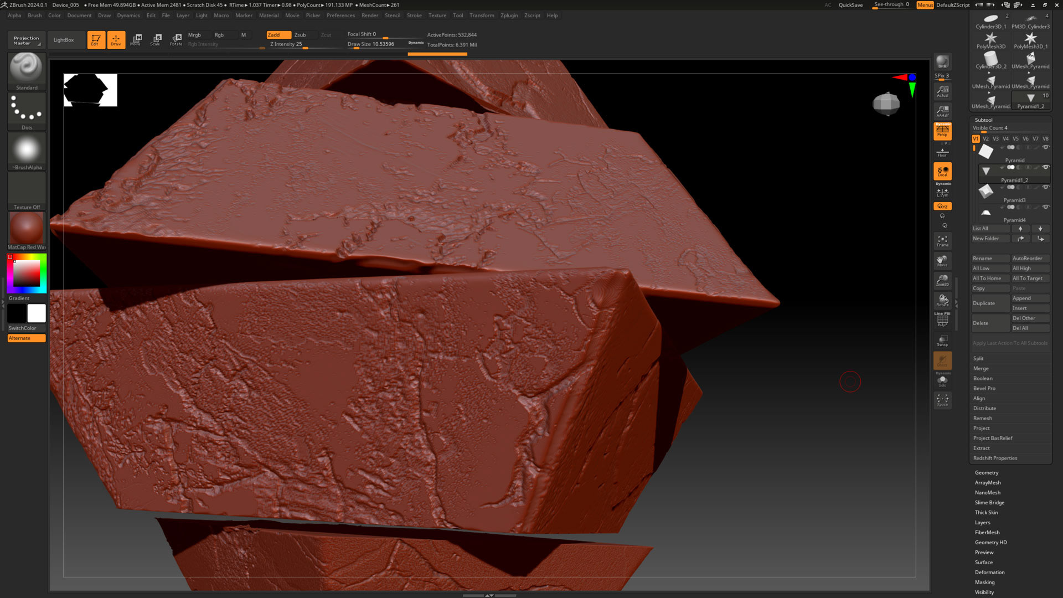Toggle PolyF line fill display

pyautogui.click(x=942, y=321)
